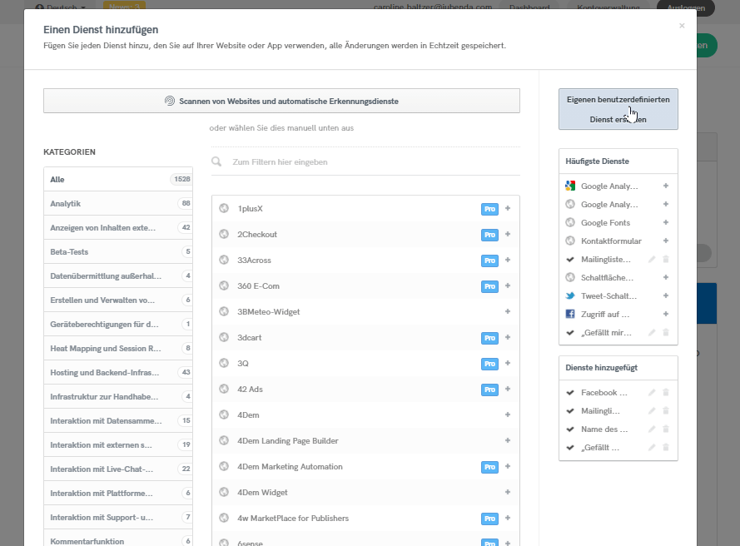Image resolution: width=740 pixels, height=546 pixels.
Task: Click the Facebook icon beside 'Zugriff auf…'
Action: tap(570, 315)
